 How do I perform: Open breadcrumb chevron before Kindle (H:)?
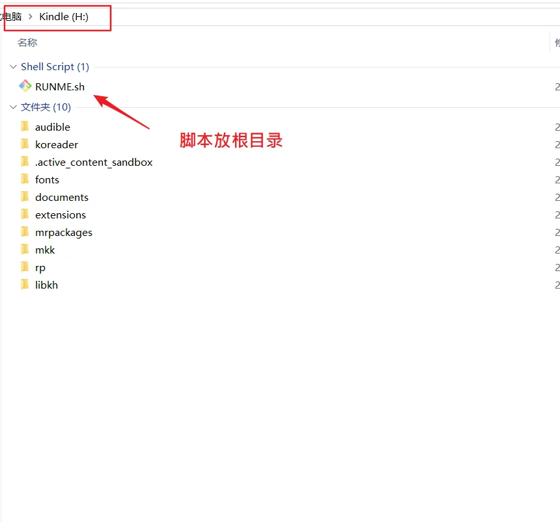[x=31, y=17]
